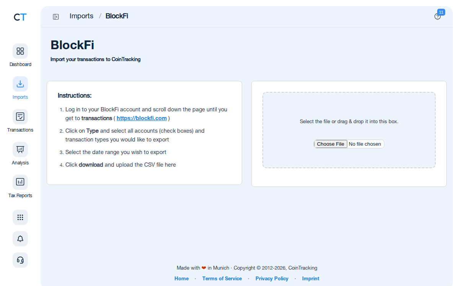
Task: Go to the Transactions icon
Action: tap(20, 117)
